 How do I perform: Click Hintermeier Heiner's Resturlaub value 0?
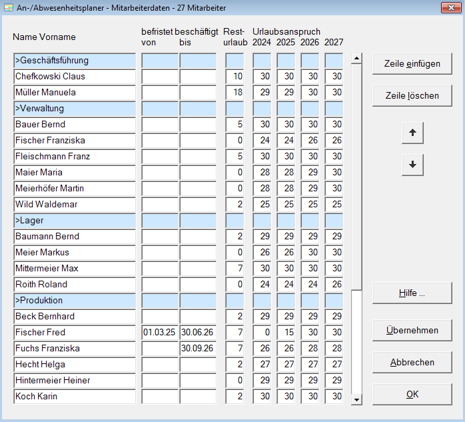(x=234, y=381)
